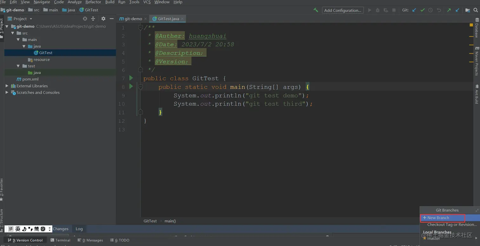Open the Refactor menu
The height and width of the screenshot is (246, 480).
click(93, 2)
